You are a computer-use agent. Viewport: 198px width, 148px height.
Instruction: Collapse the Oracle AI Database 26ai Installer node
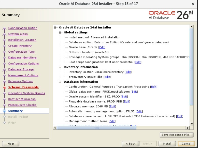tap(55, 27)
